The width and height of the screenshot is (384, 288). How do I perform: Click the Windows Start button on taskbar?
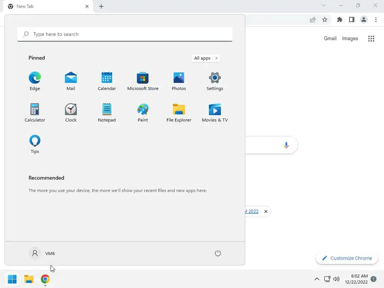point(12,279)
